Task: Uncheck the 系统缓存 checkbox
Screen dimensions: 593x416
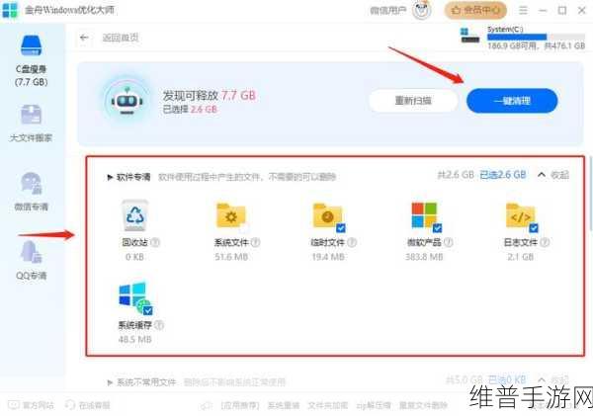Action: [148, 311]
